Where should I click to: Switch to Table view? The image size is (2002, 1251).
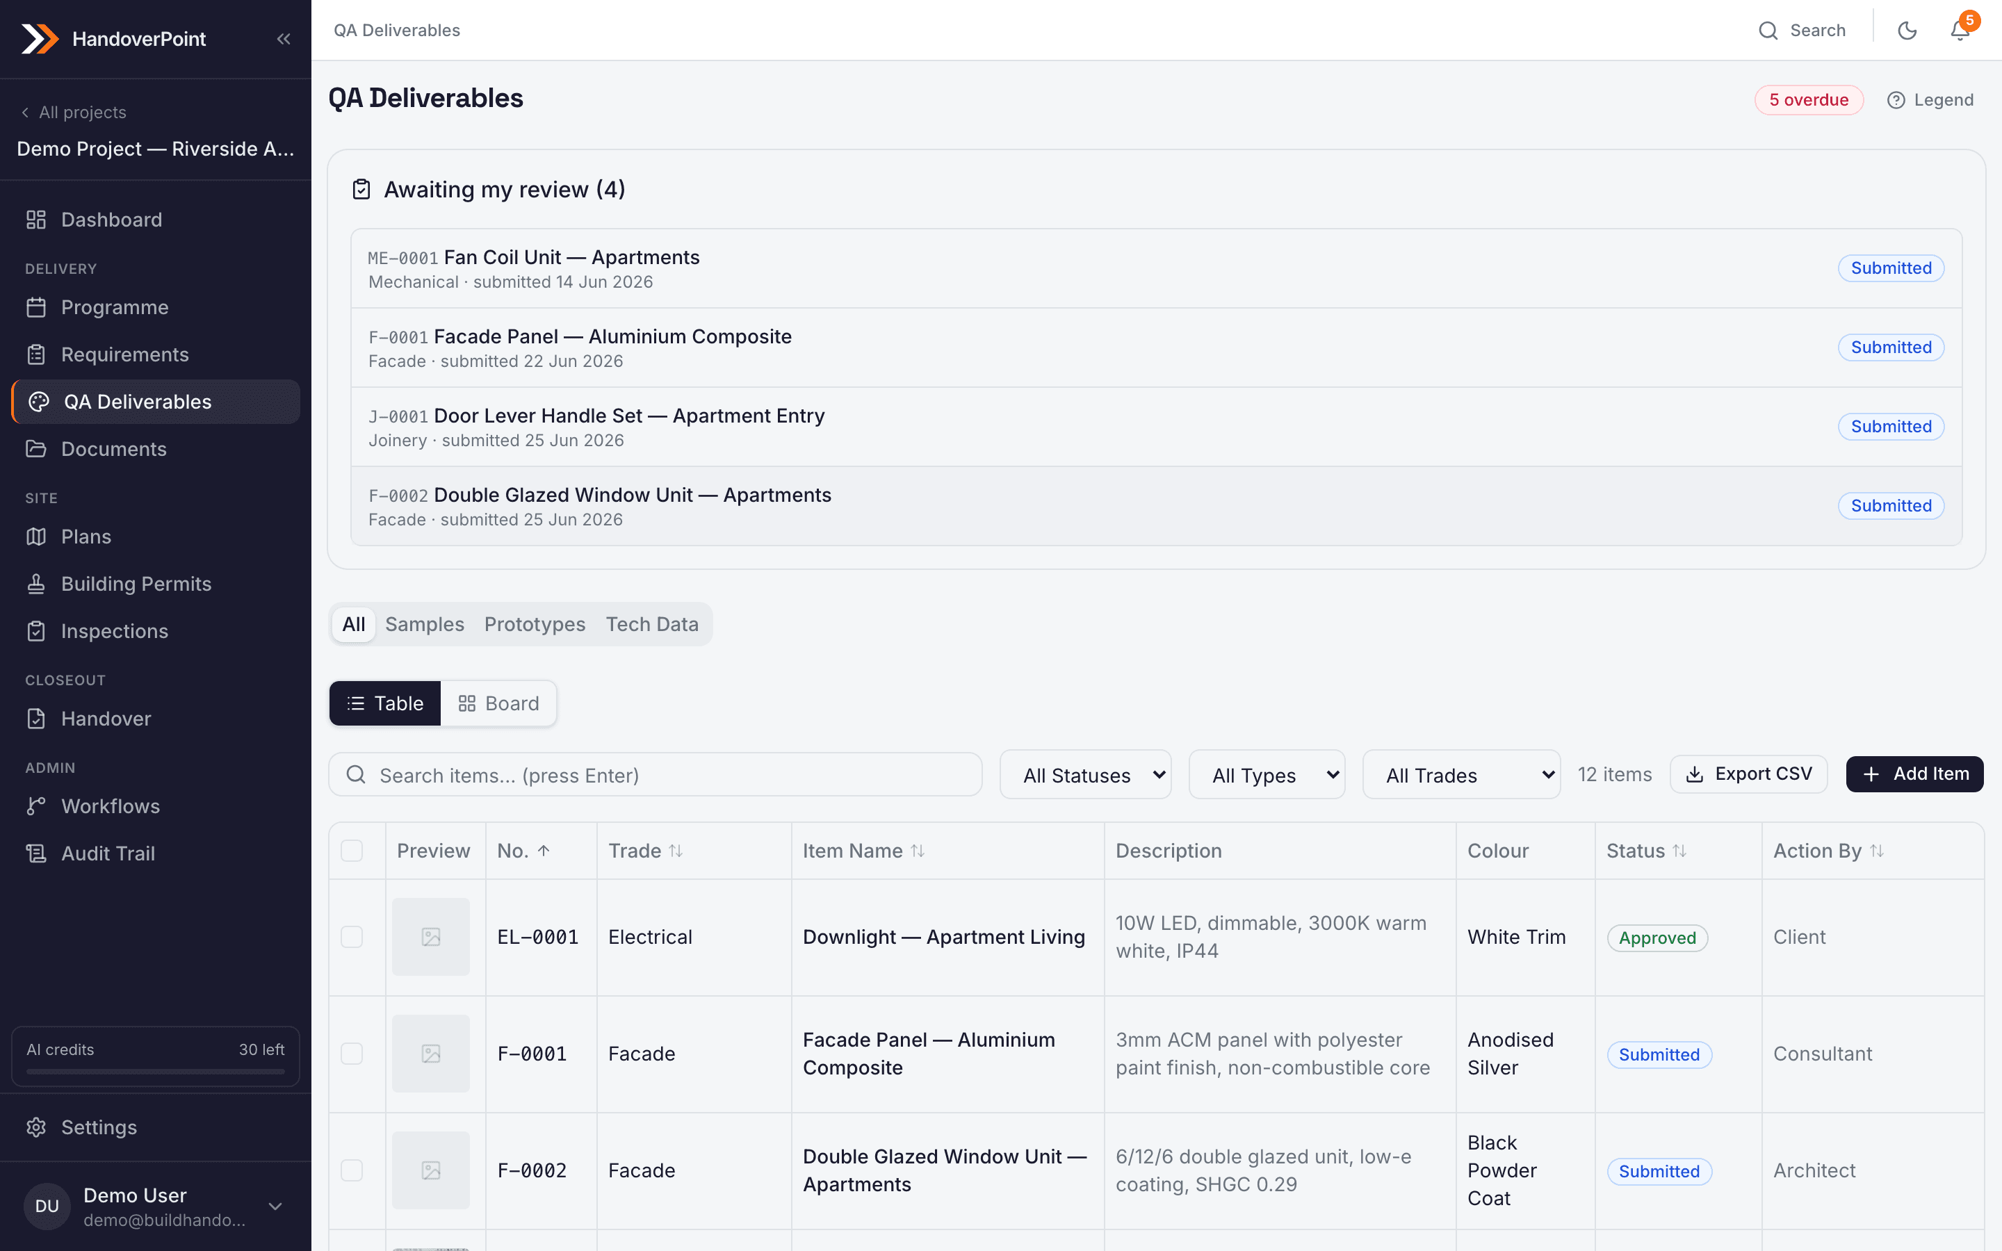pos(384,703)
